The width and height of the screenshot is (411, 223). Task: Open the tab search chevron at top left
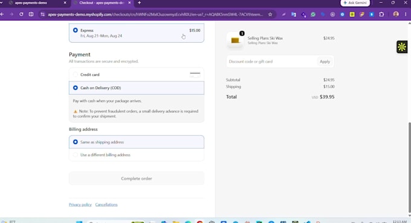click(x=2, y=2)
